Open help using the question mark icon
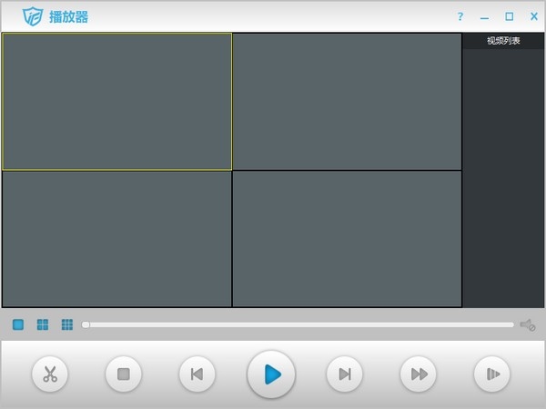 click(x=460, y=16)
